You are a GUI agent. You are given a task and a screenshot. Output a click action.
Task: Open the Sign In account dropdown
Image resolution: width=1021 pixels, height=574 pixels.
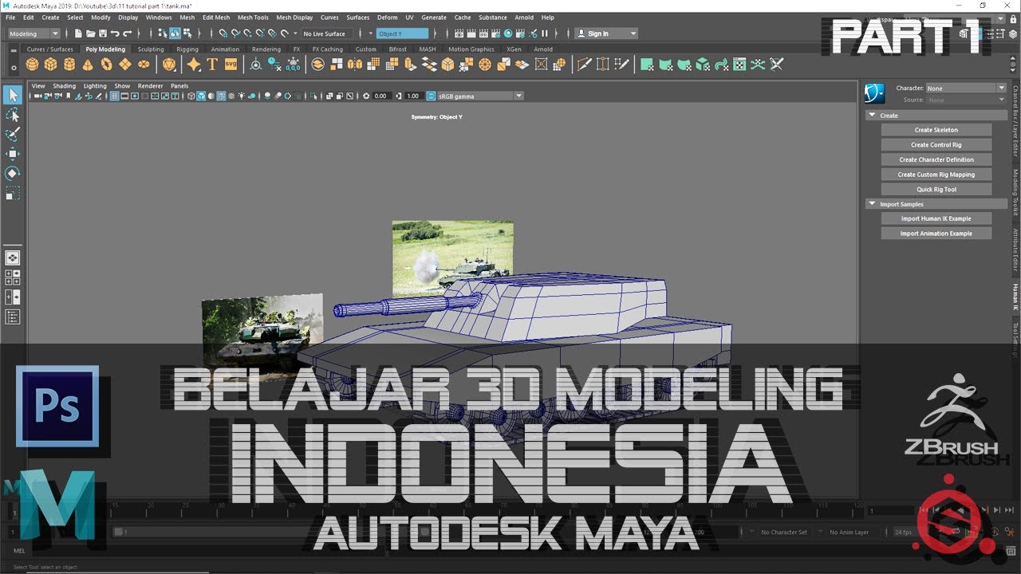coord(606,33)
